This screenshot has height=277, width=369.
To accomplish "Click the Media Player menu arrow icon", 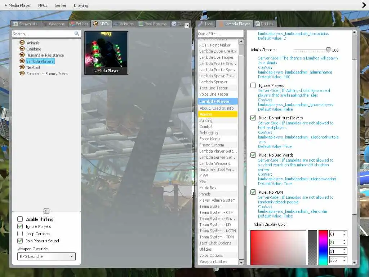I will 6,5.
